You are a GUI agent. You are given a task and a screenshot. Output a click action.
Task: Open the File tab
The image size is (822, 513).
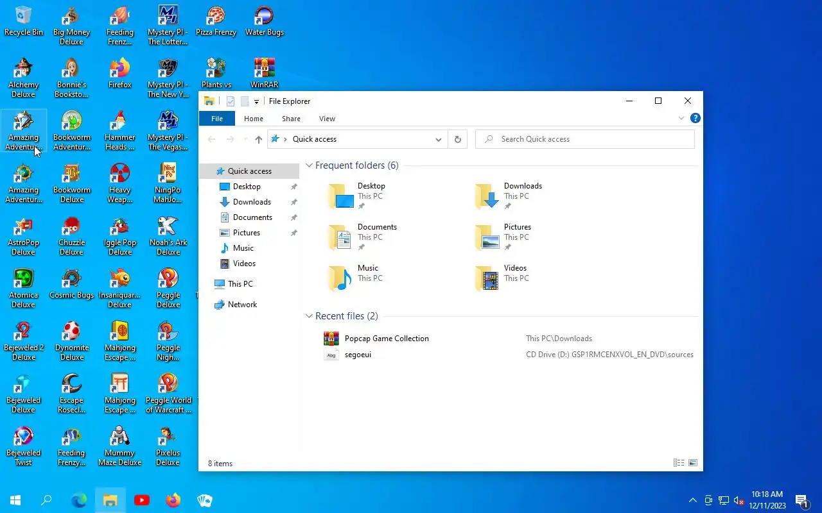[217, 119]
